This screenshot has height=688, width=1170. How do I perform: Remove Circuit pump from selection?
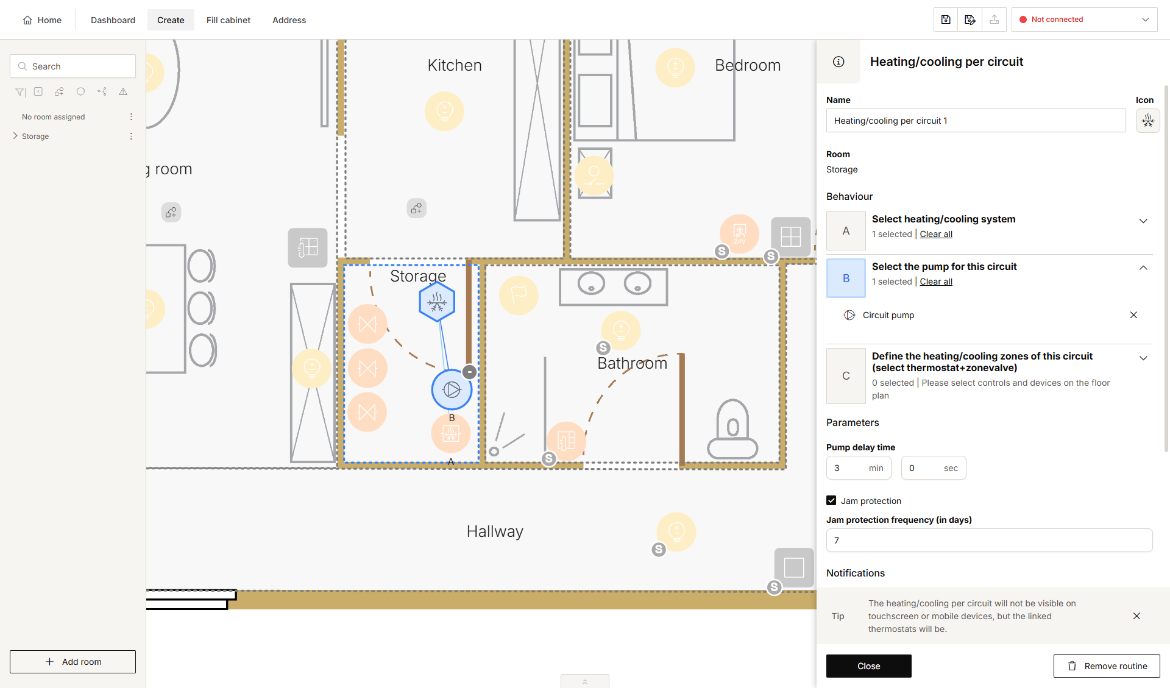point(1133,315)
